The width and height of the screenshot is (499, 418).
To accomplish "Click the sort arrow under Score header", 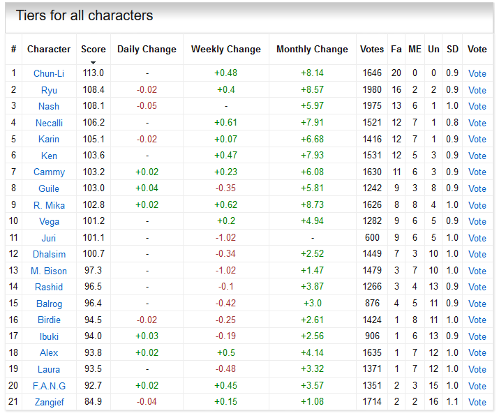I will (93, 61).
